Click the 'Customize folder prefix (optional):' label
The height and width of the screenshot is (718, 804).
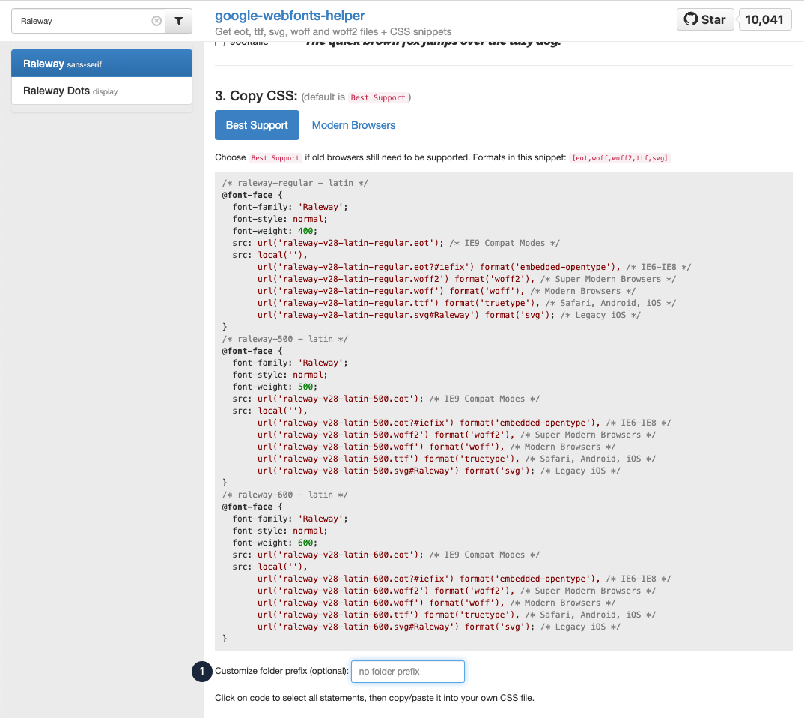click(x=281, y=671)
